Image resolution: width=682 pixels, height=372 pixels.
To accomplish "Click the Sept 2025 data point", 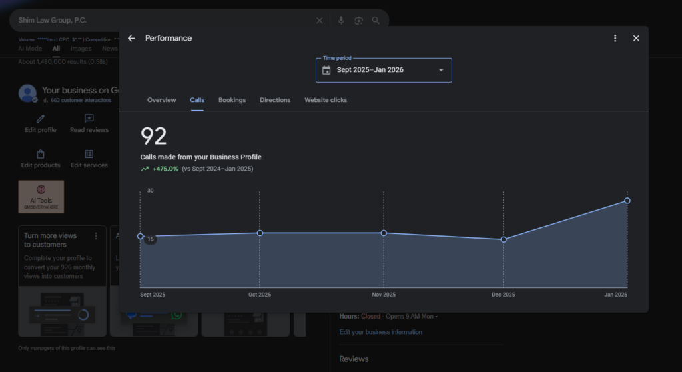I will point(140,236).
